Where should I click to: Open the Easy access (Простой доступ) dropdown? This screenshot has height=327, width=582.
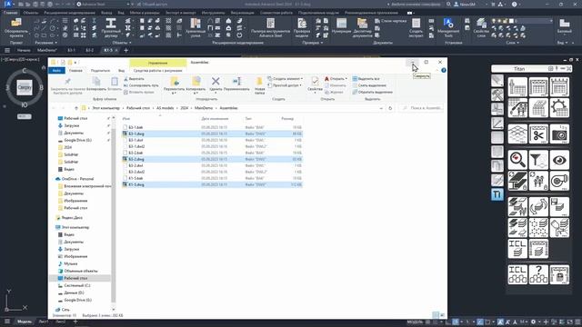pyautogui.click(x=285, y=85)
